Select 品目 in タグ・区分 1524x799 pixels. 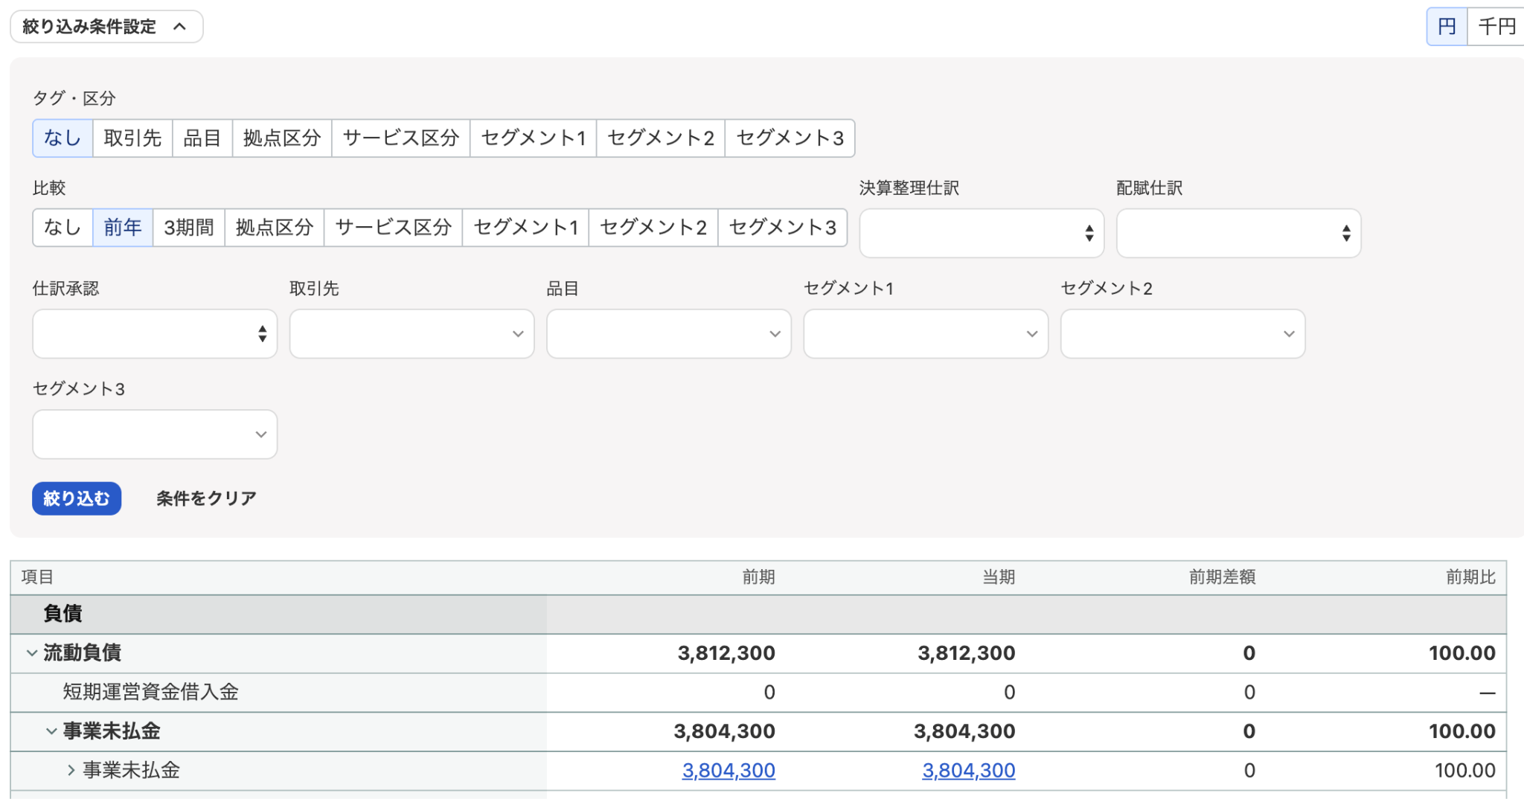click(202, 138)
